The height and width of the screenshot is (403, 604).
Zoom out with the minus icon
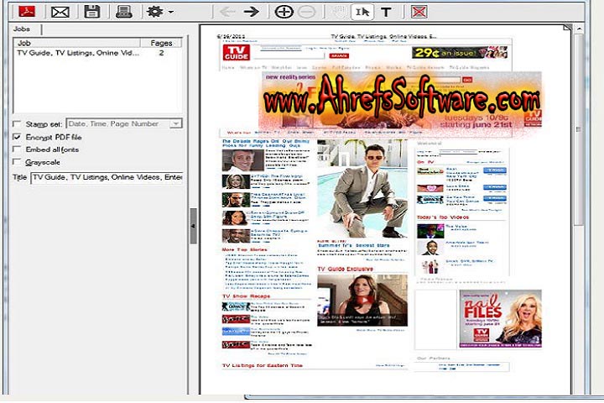(x=307, y=12)
